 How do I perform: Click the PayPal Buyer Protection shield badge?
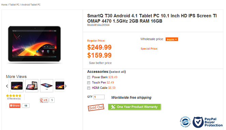tap(208, 122)
